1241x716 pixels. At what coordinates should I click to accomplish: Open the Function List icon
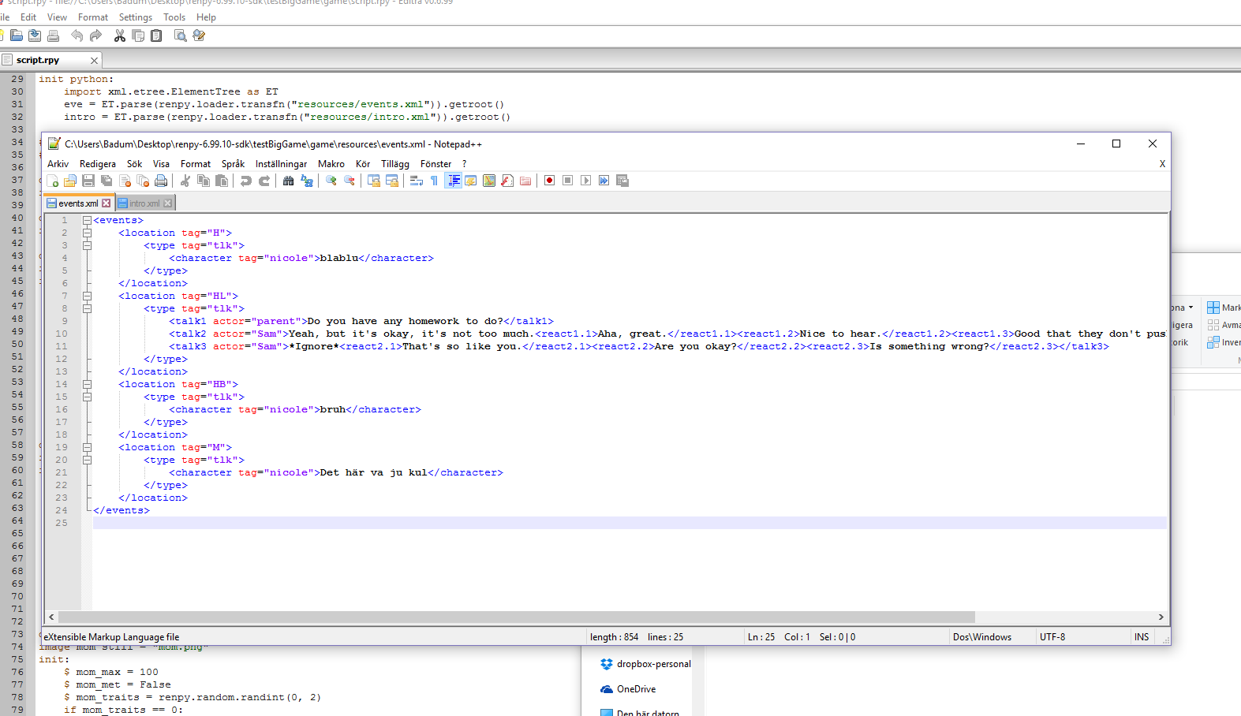tap(507, 181)
